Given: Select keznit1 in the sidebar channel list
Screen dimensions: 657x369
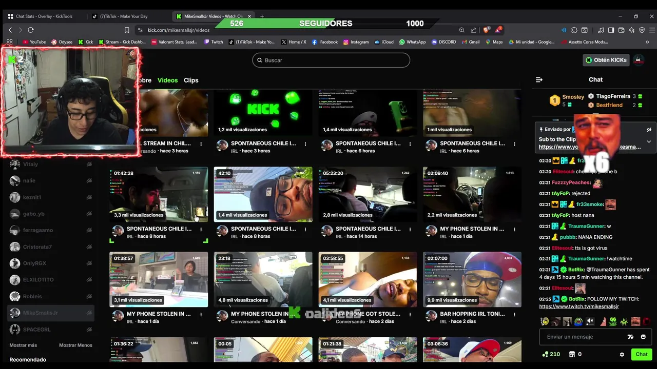Looking at the screenshot, I should click(51, 197).
